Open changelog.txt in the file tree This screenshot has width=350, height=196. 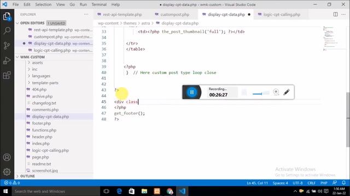[x=44, y=103]
